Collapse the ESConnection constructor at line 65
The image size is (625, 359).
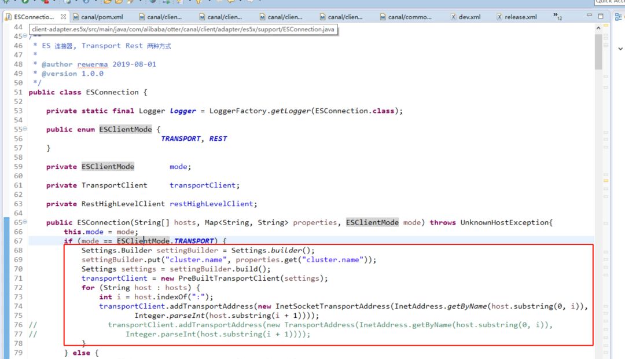(x=25, y=222)
